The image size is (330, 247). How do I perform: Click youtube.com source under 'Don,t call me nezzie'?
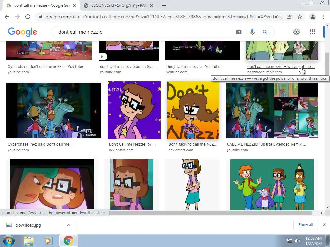pos(177,72)
